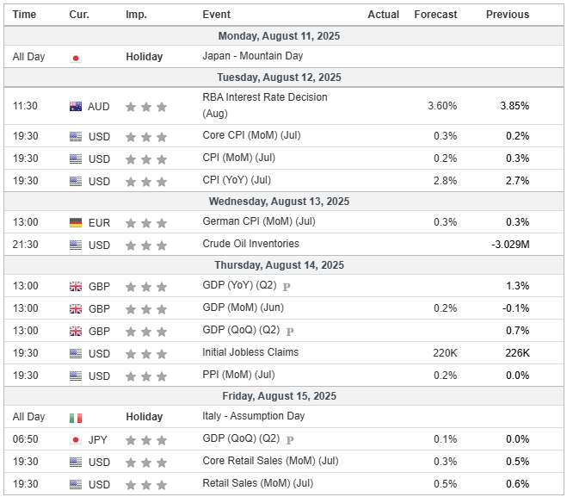The height and width of the screenshot is (497, 567).
Task: Click the Australia flag next to AUD
Action: (x=76, y=107)
